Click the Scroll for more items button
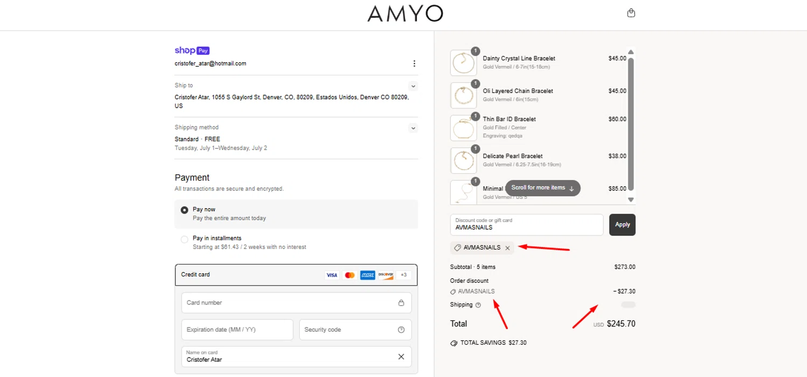Screen dimensions: 807x377 coord(543,188)
